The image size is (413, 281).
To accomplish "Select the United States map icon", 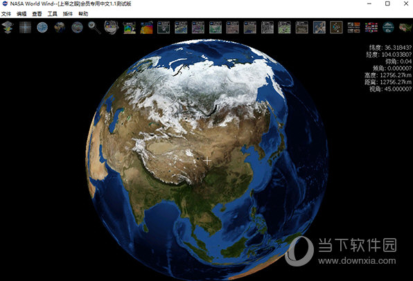I will [x=405, y=28].
